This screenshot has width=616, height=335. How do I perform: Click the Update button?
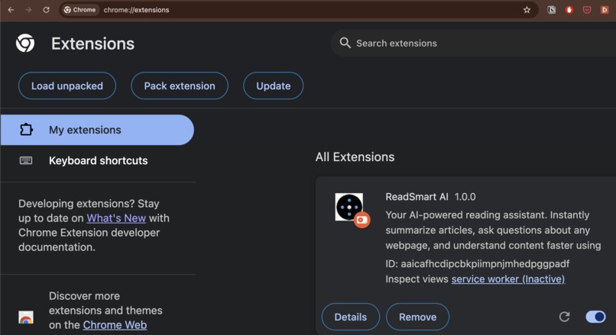(x=274, y=86)
